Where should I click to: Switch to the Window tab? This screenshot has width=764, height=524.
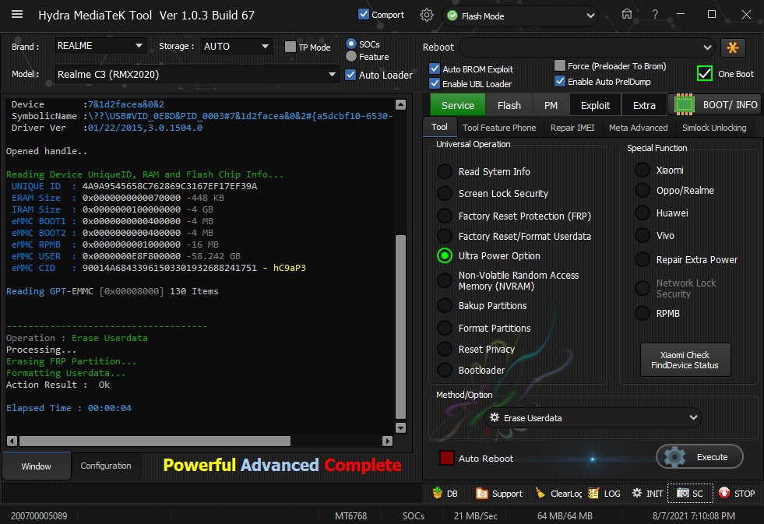coord(36,466)
